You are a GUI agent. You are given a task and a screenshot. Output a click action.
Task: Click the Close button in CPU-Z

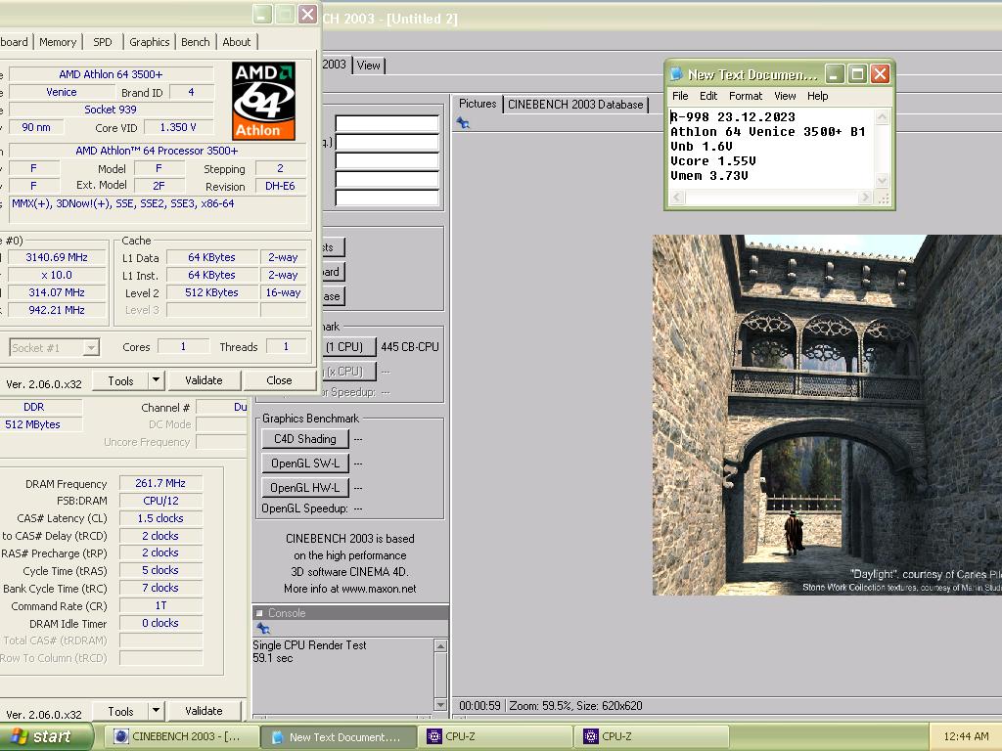(x=279, y=380)
